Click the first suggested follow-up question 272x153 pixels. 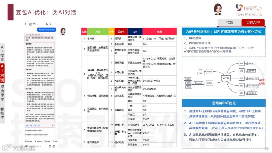pos(34,131)
